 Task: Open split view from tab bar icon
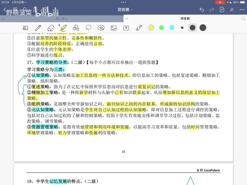coord(243,18)
